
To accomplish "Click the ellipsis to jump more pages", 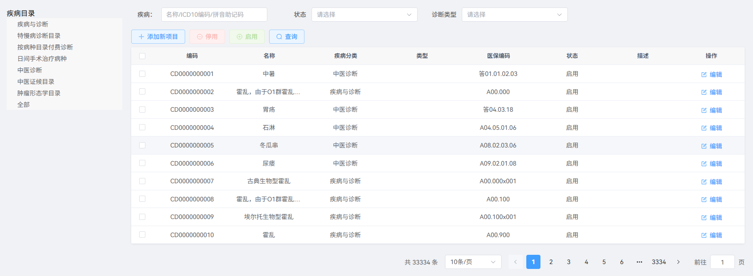I will 639,262.
